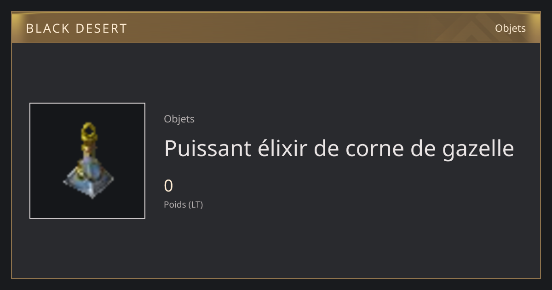Click the Poids (LT) label

click(x=183, y=204)
